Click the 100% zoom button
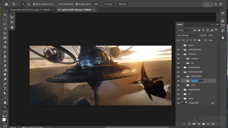 (x=96, y=4)
